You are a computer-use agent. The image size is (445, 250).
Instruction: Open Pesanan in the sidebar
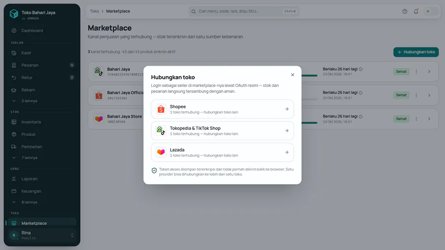coord(42,65)
